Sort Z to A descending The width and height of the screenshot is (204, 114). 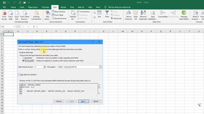95,17
